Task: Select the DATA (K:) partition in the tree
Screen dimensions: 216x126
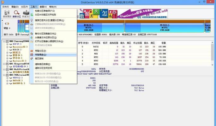Action: point(17,81)
